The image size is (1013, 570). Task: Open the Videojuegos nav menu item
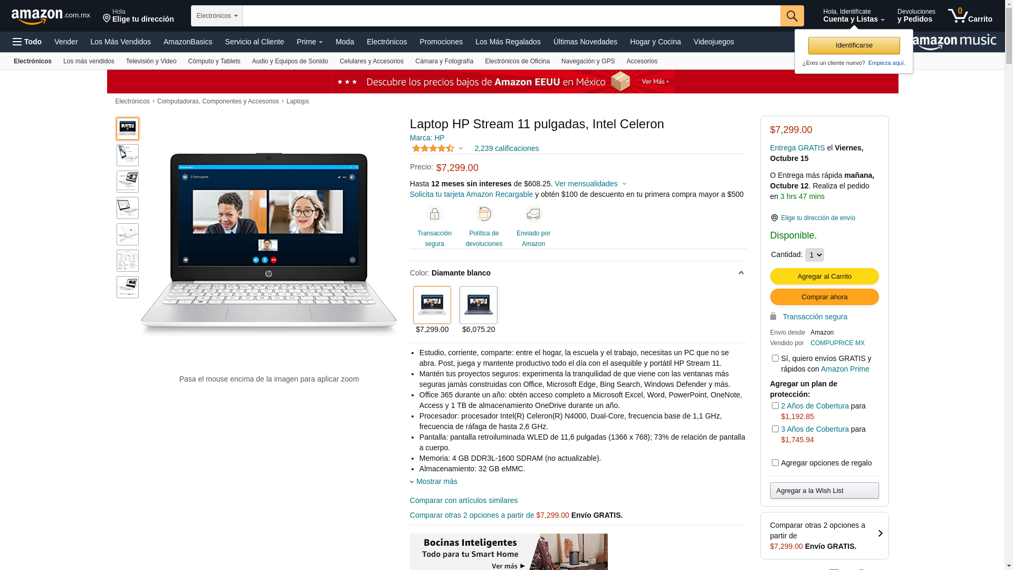pos(713,42)
